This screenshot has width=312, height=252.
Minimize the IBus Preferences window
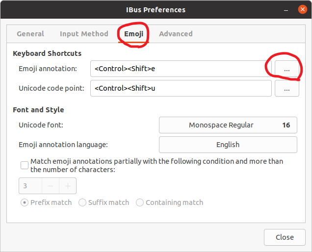click(285, 10)
